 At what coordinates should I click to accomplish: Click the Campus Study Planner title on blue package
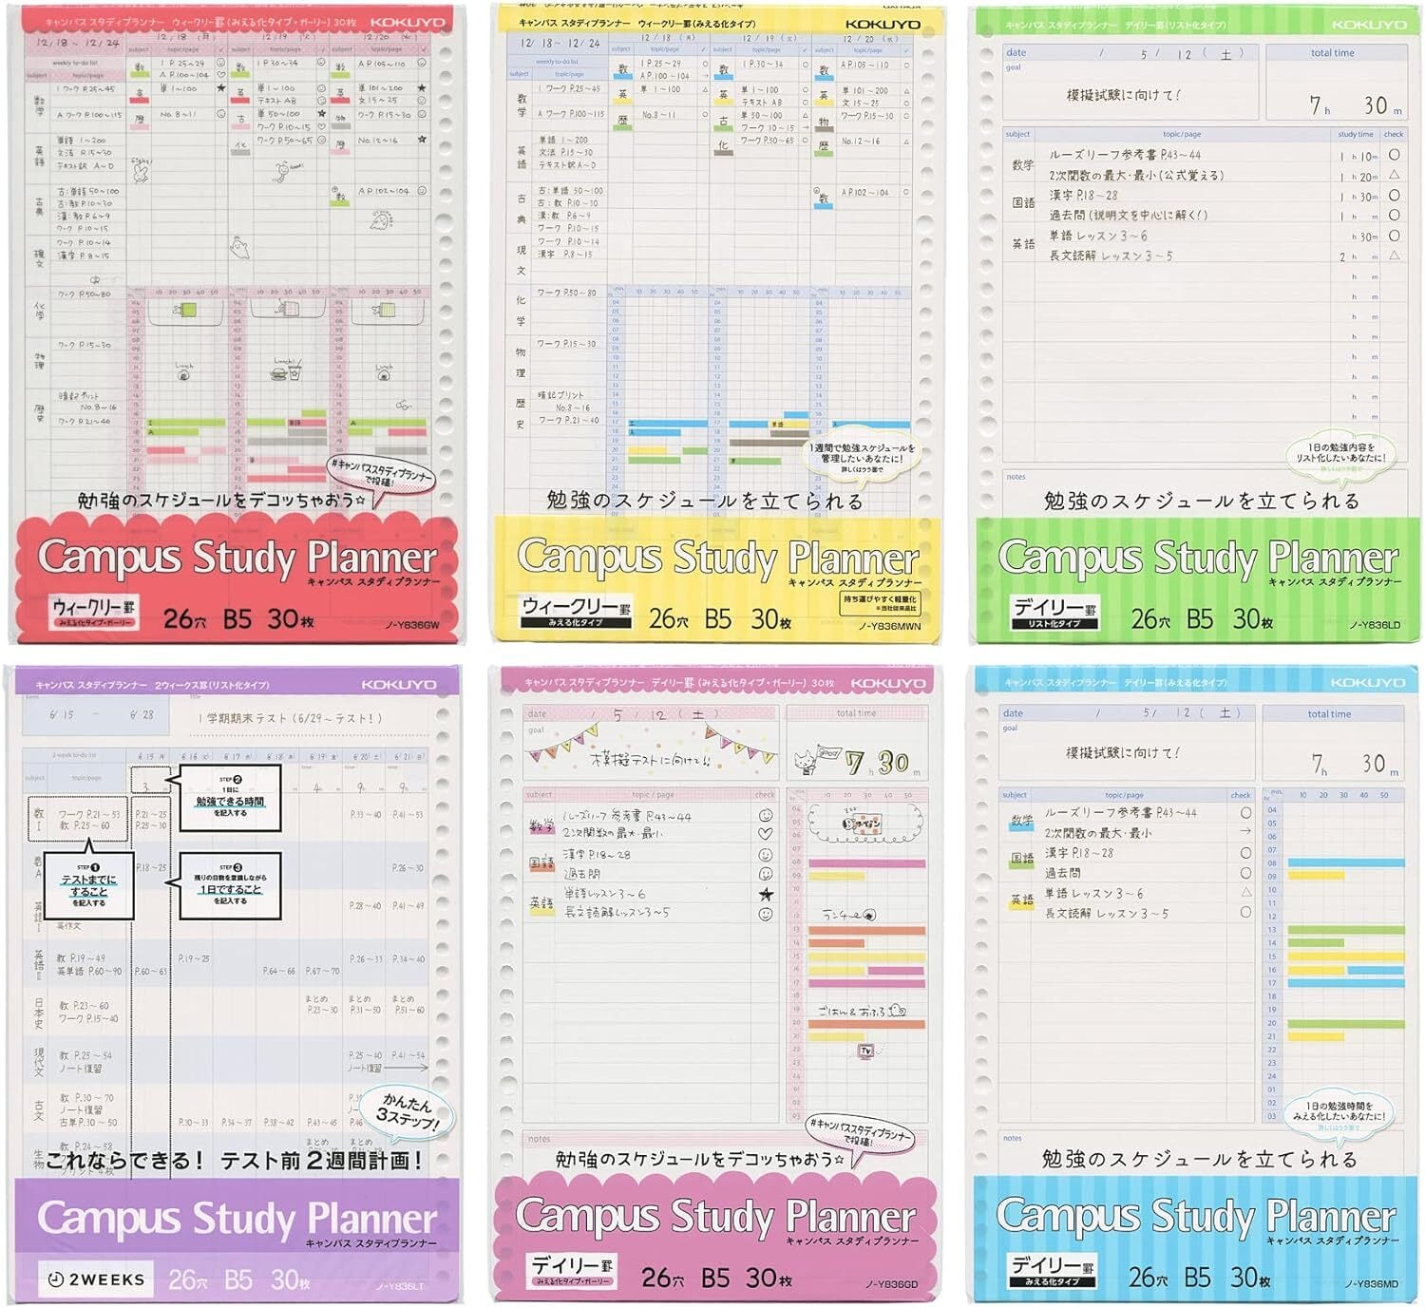coord(1196,1217)
